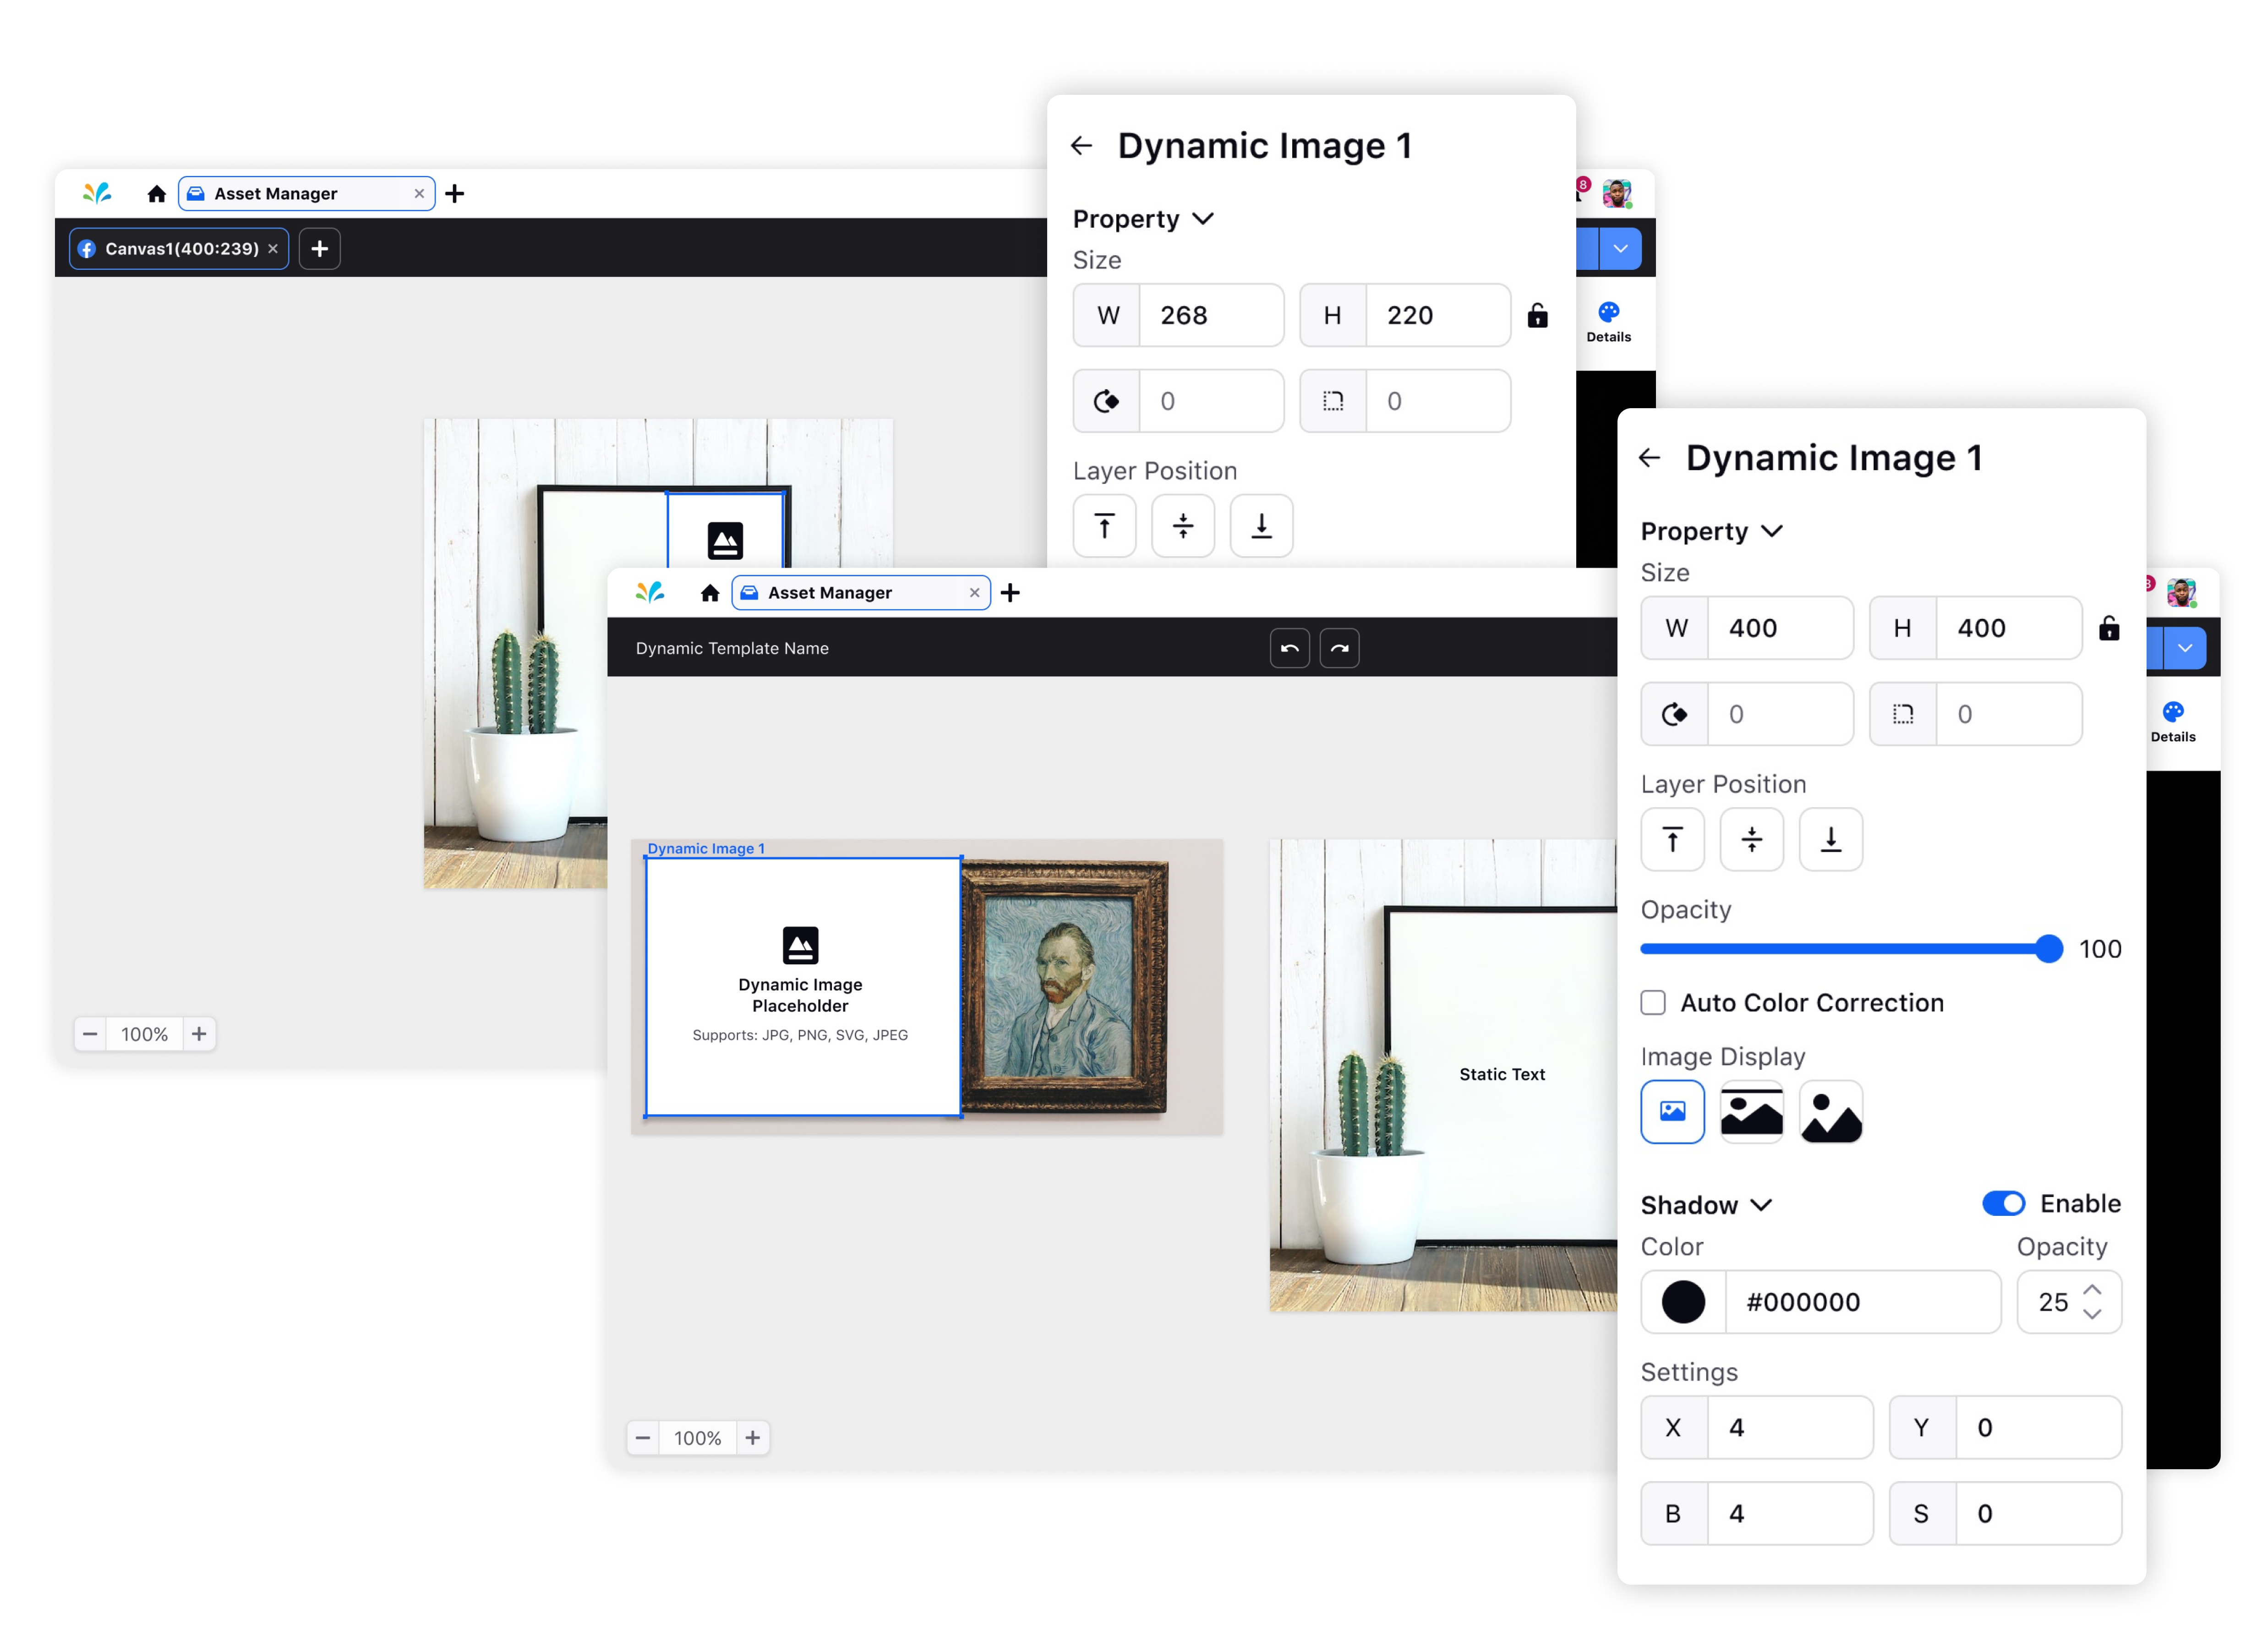Click the 'Center Vertically' layer position icon
Image resolution: width=2262 pixels, height=1652 pixels.
[x=1752, y=839]
